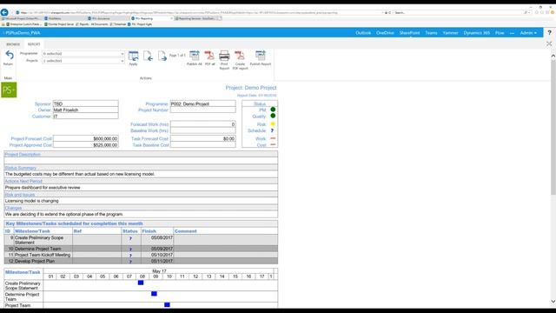This screenshot has height=313, width=556.
Task: Open Flow from the top navigation
Action: pos(500,33)
